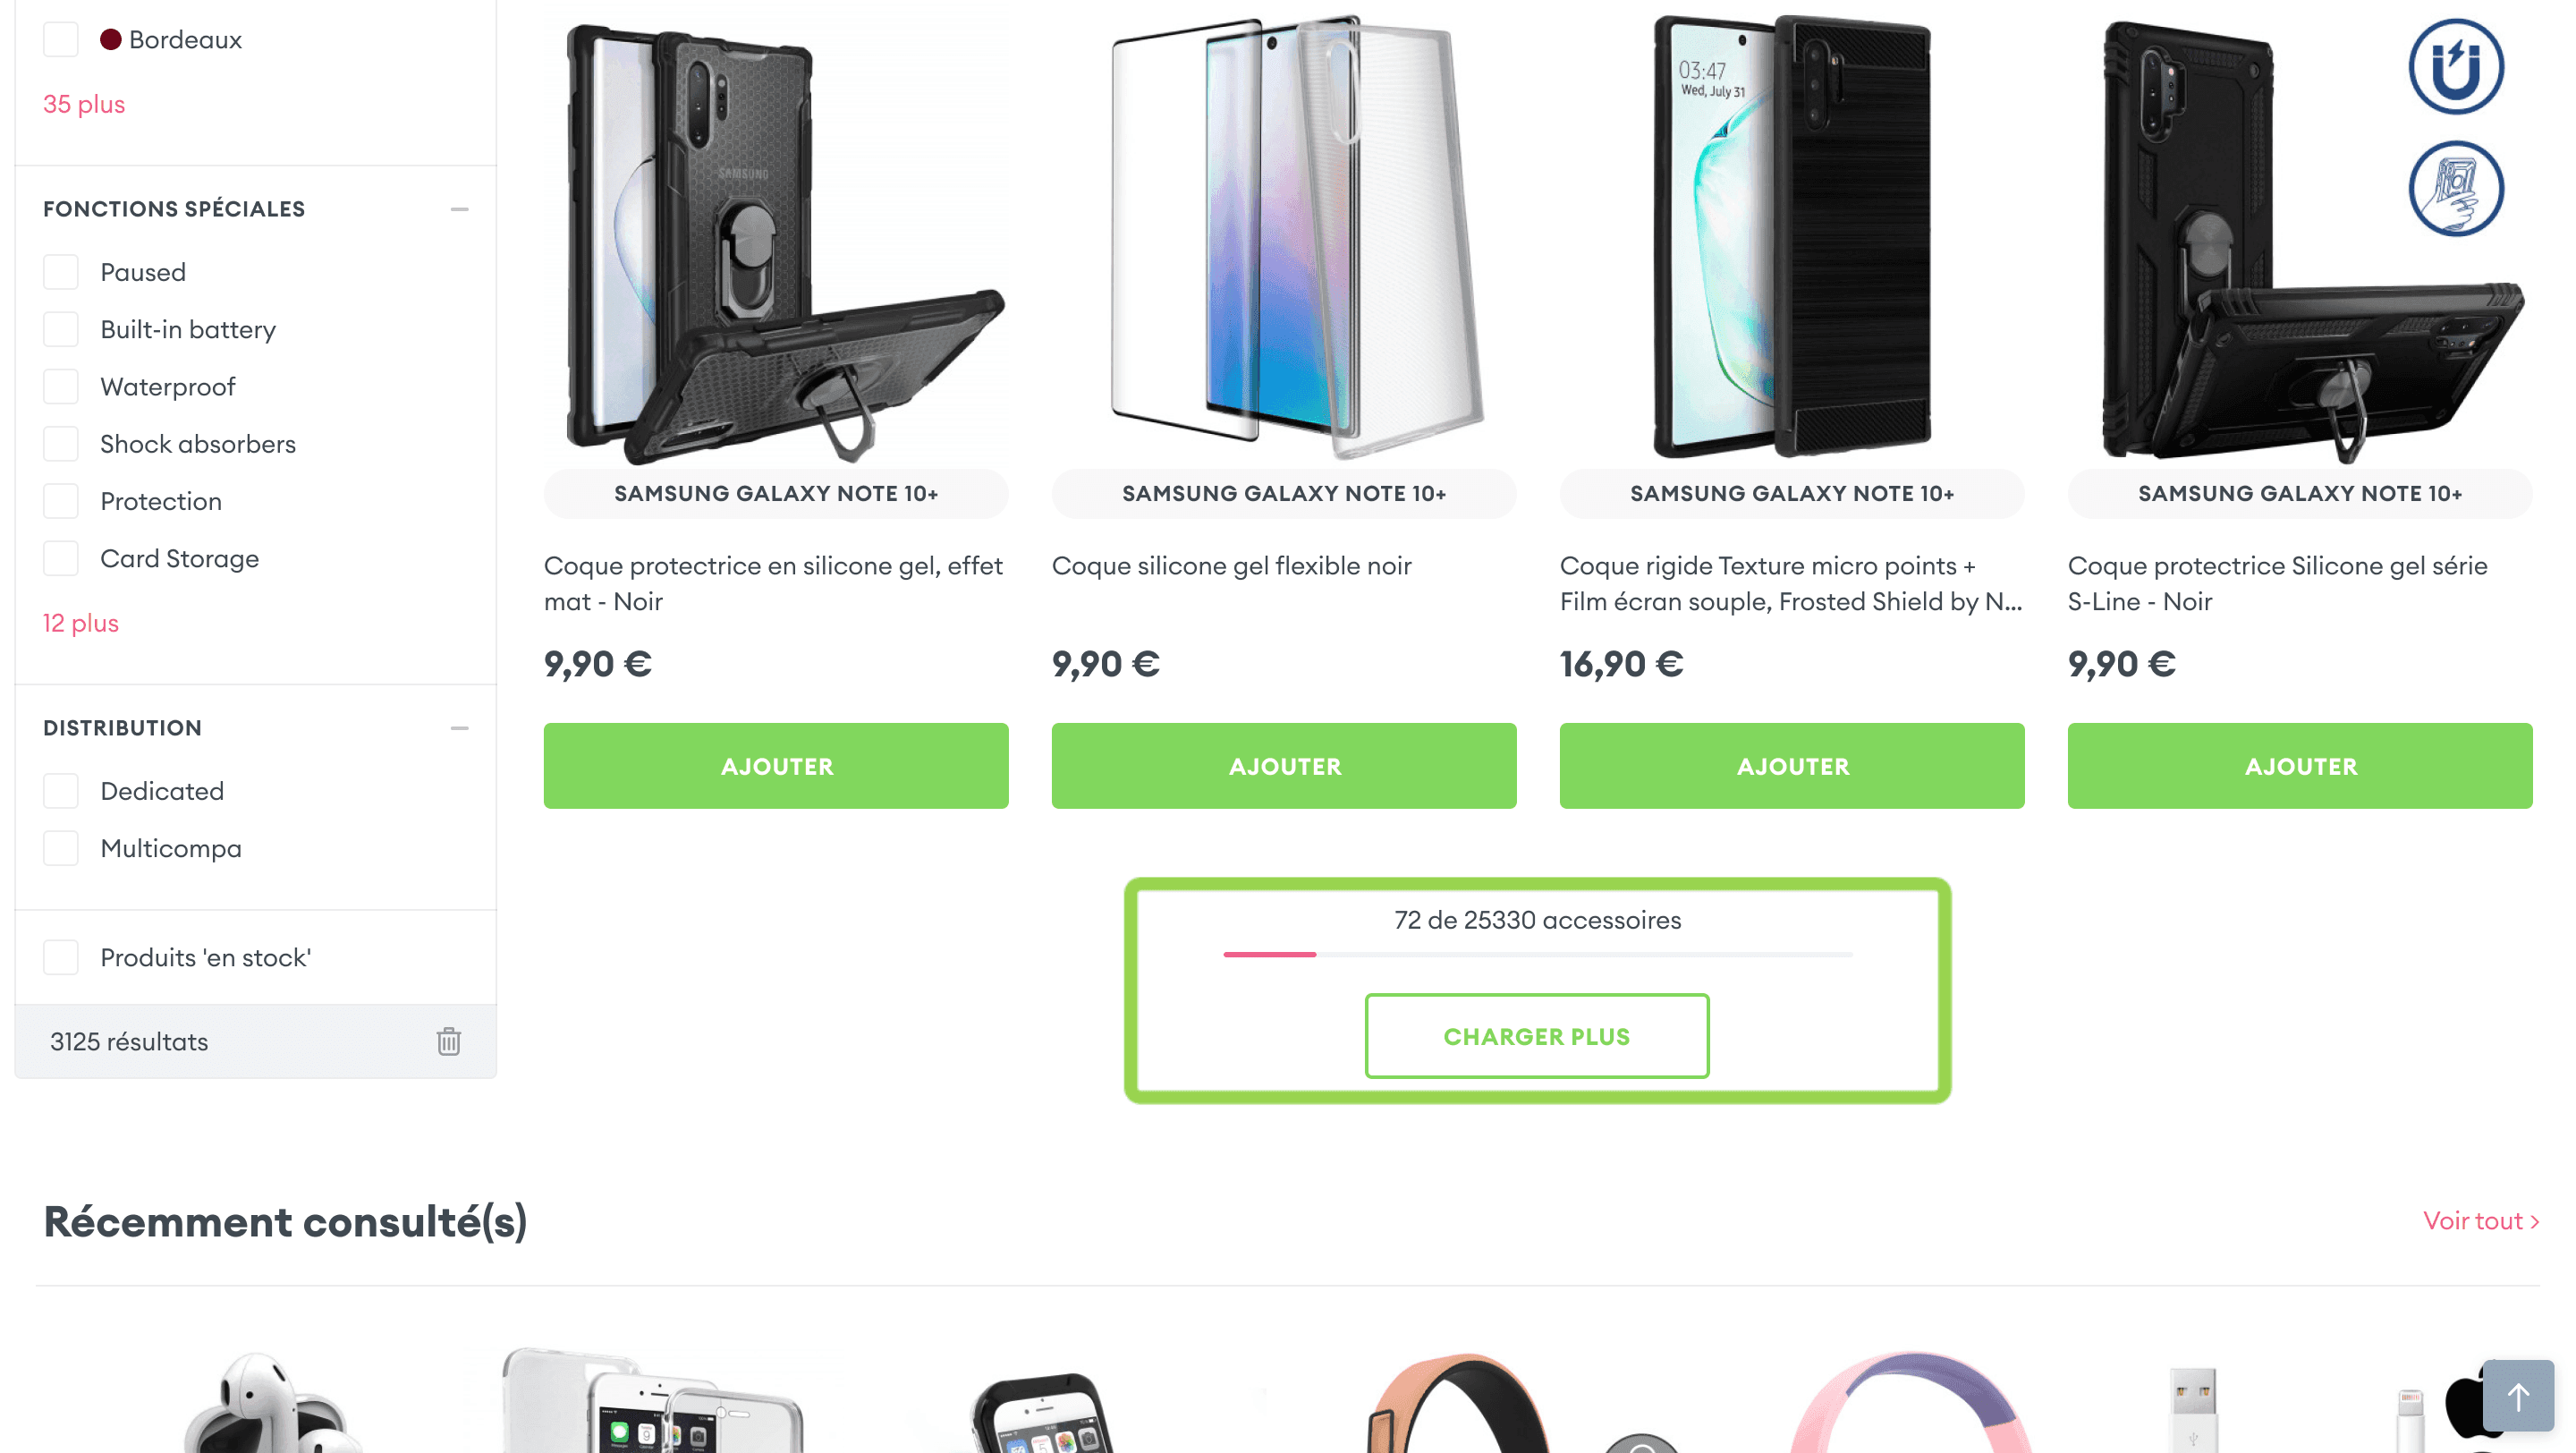The height and width of the screenshot is (1453, 2576).
Task: Click the trash icon to clear filters
Action: 448,1041
